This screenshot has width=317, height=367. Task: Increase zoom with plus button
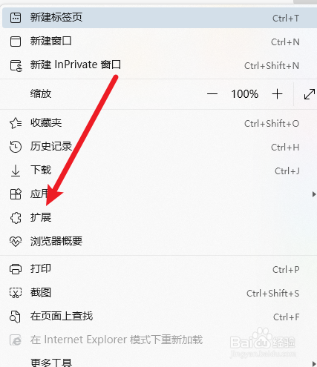277,94
